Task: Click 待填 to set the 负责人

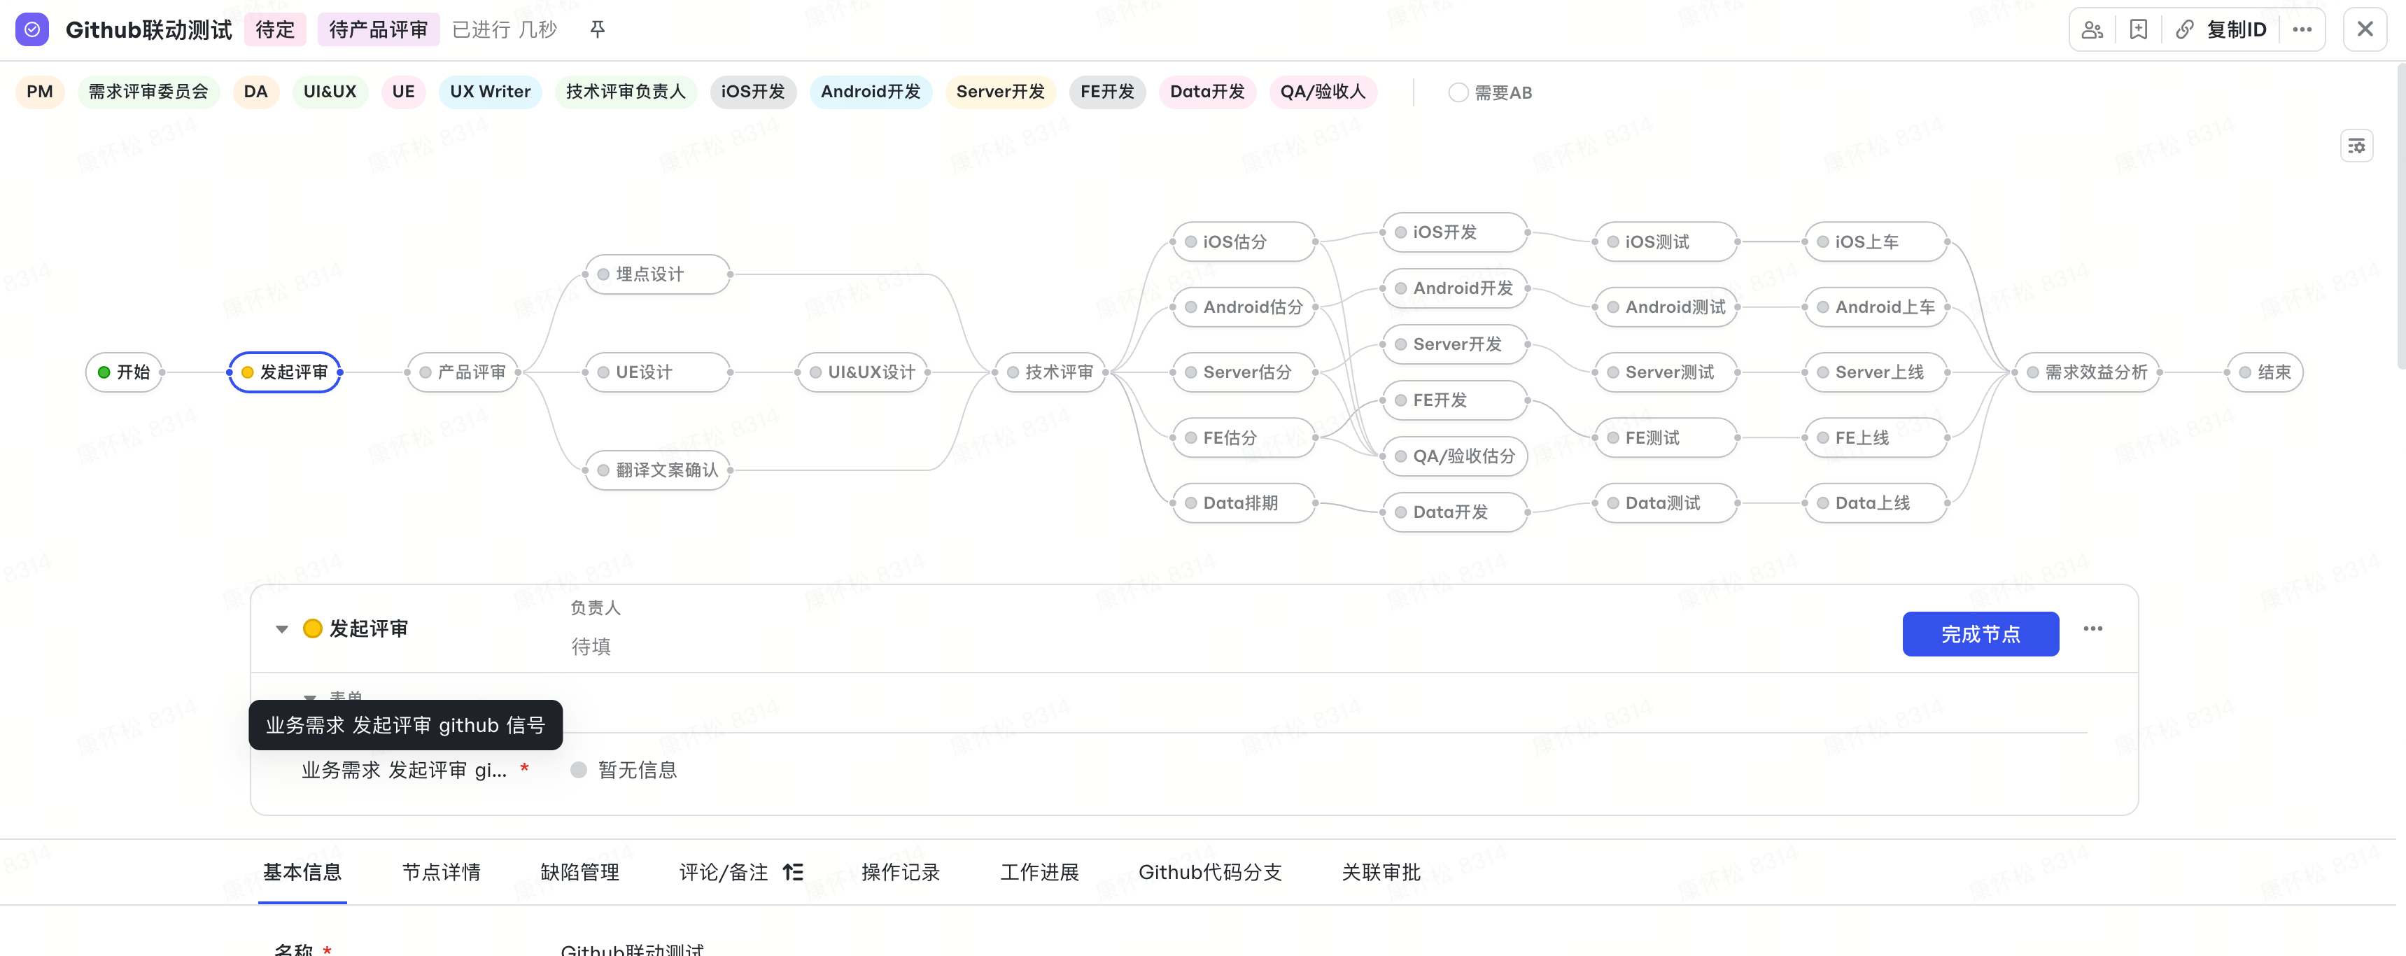Action: click(x=591, y=646)
